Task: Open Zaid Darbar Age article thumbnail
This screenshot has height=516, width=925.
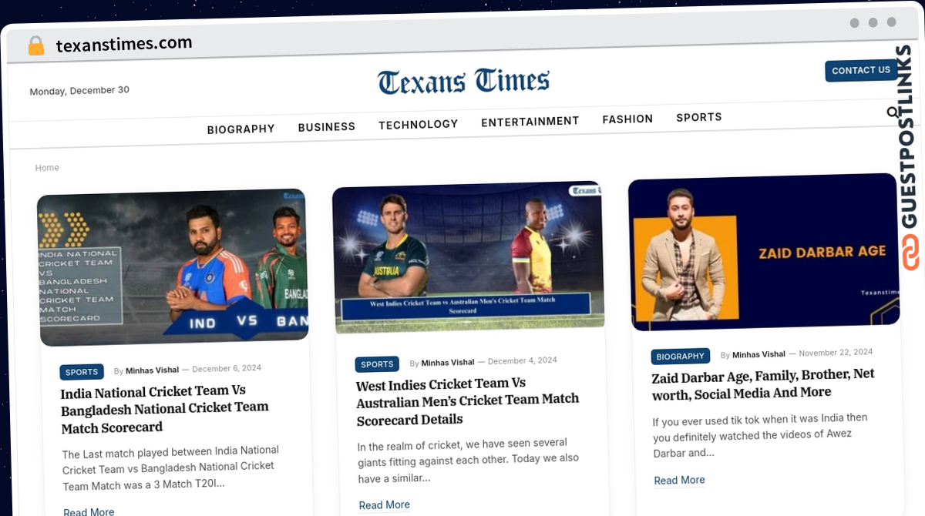Action: point(763,252)
